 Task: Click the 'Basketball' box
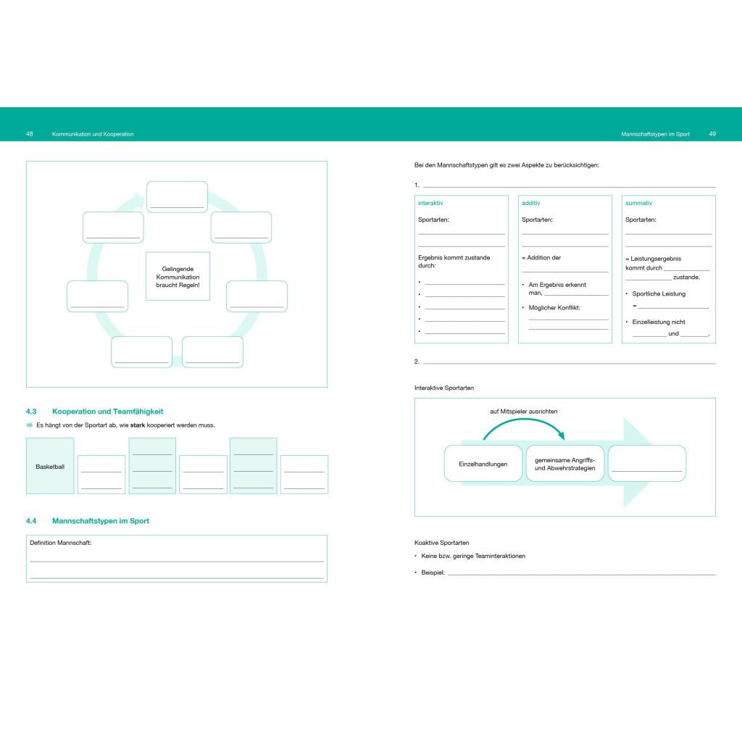coord(50,466)
